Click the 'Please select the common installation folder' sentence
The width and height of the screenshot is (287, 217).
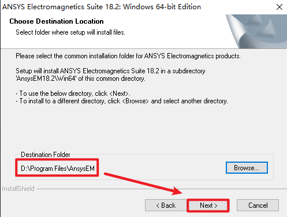pyautogui.click(x=128, y=56)
